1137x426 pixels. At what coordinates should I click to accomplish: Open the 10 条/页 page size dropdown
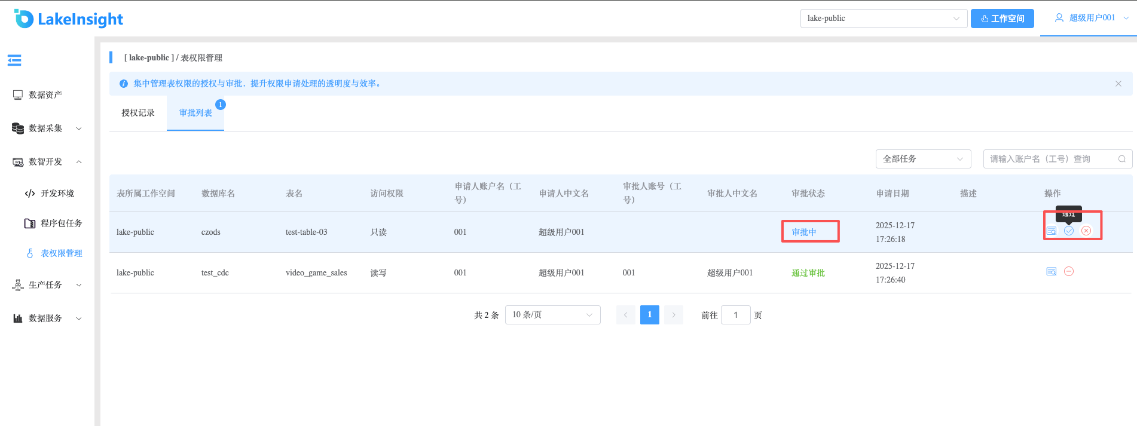tap(552, 315)
